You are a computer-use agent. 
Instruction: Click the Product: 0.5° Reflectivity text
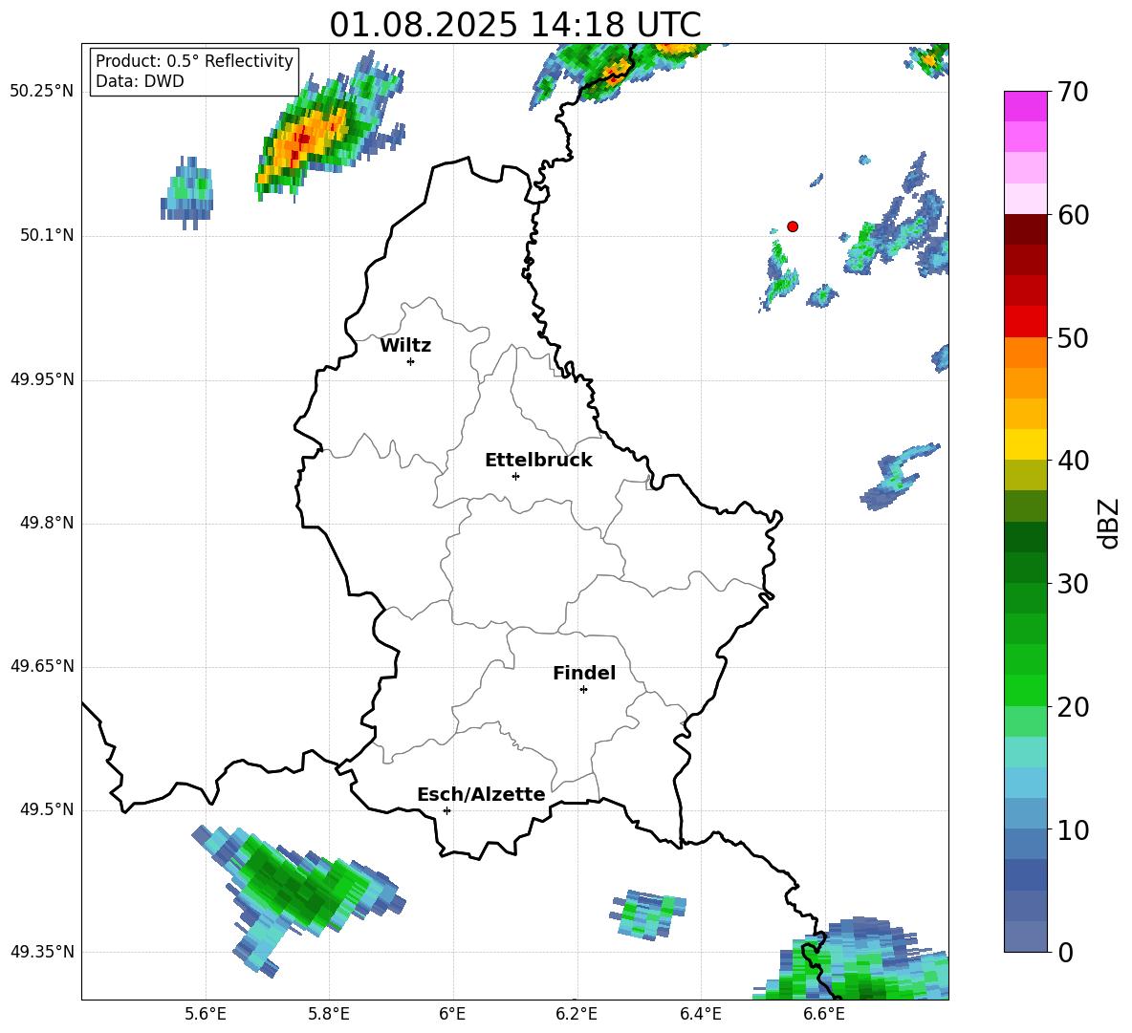194,61
